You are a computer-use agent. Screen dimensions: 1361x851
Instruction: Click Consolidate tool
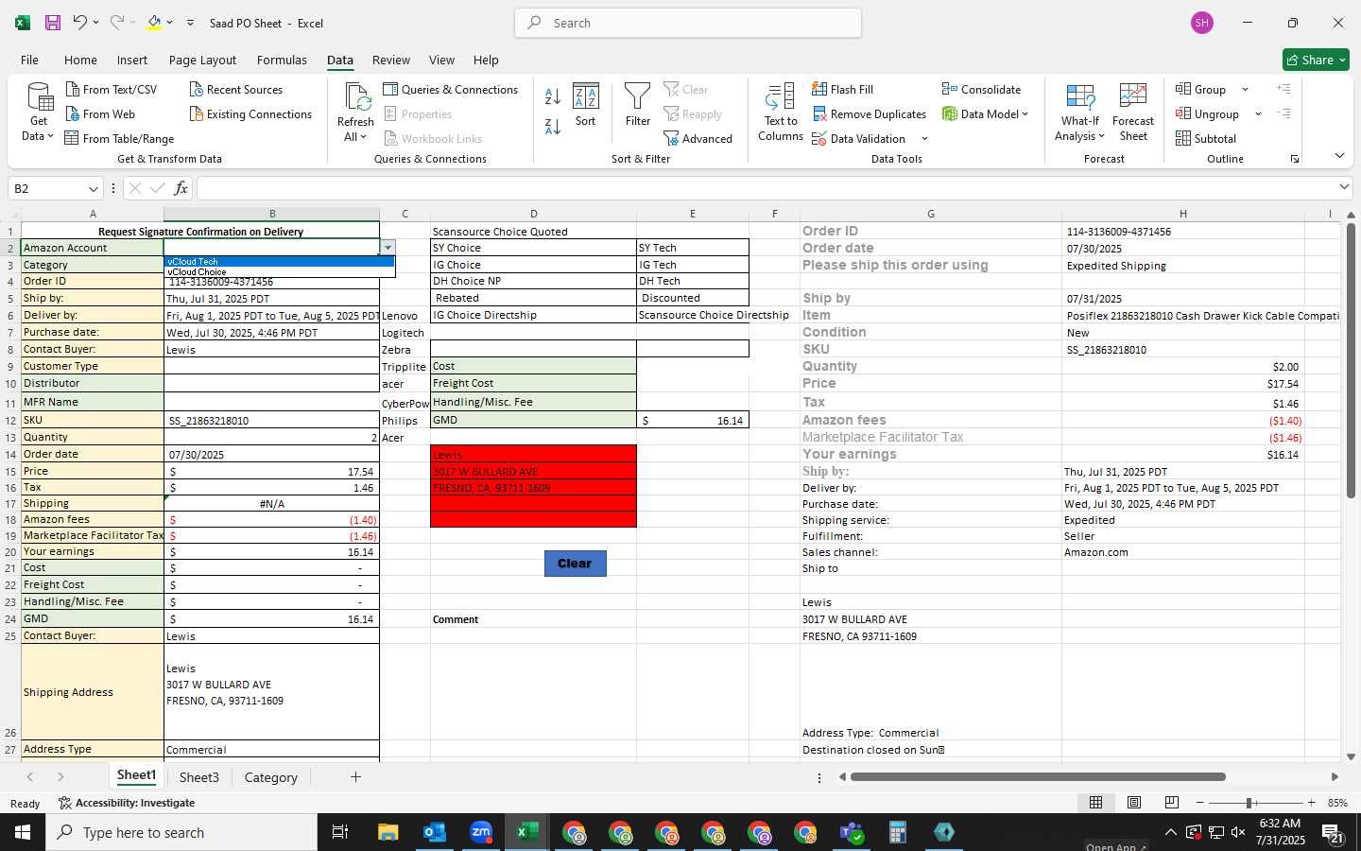[981, 89]
